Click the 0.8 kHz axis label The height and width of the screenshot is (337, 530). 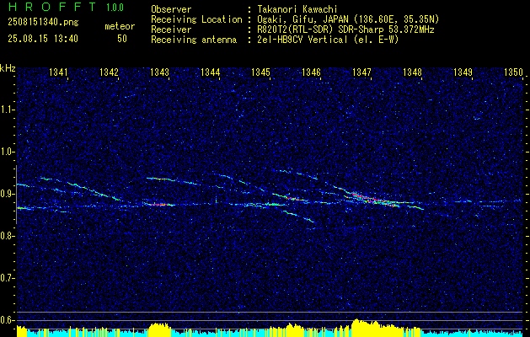pyautogui.click(x=7, y=236)
